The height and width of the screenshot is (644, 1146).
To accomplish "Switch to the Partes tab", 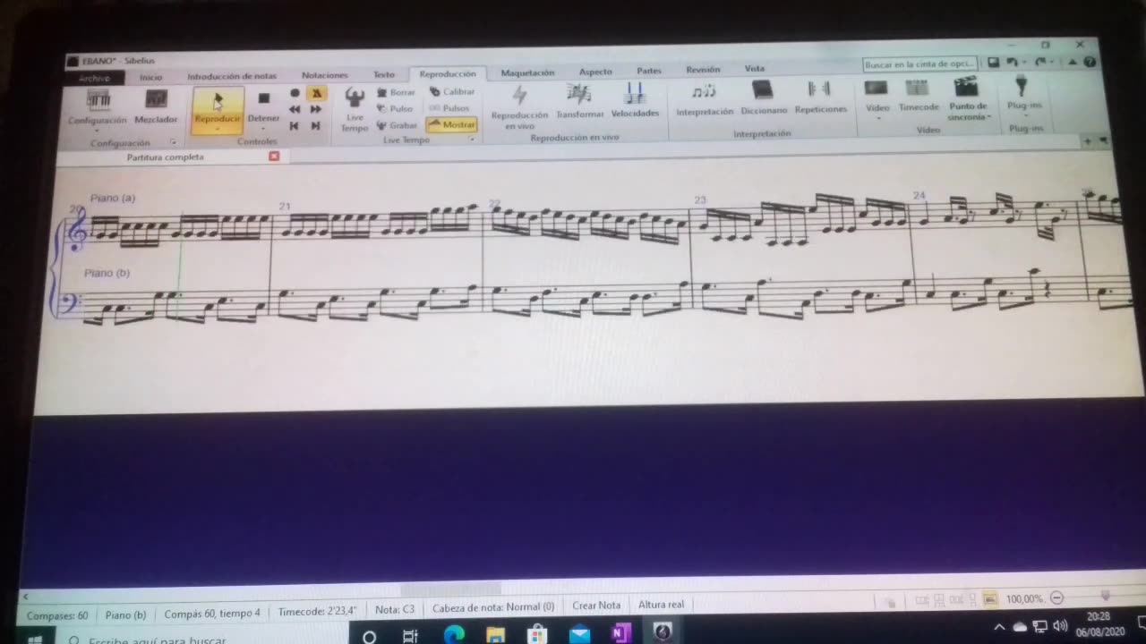I will pos(649,71).
